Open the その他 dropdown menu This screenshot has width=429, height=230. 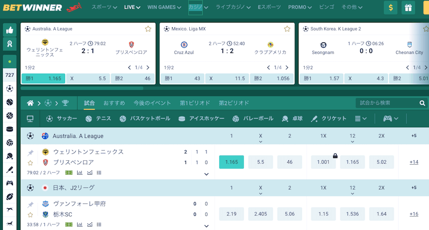click(x=352, y=7)
